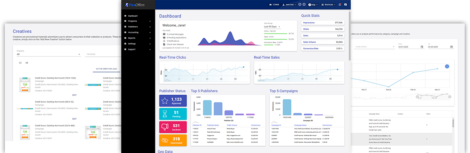The image size is (470, 153).
Task: Click the Sales Volume quick stat card
Action: 323,42
